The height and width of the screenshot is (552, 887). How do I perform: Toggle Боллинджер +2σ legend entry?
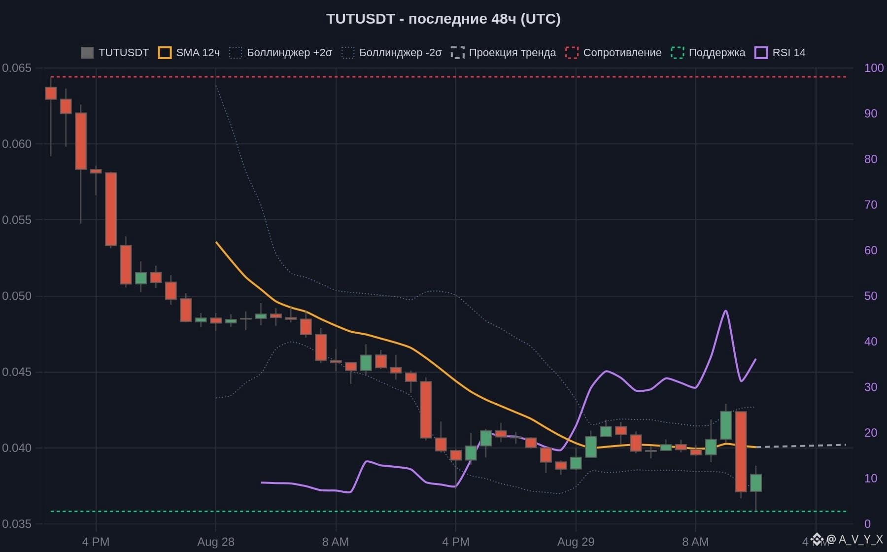[280, 53]
